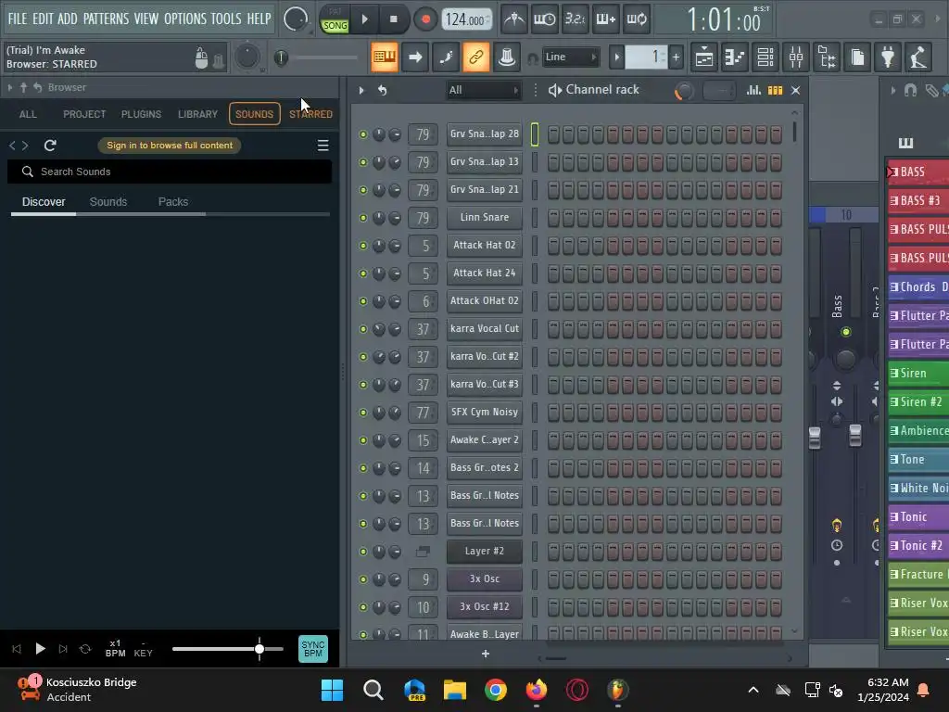Mute the Layer #2 channel

point(363,552)
